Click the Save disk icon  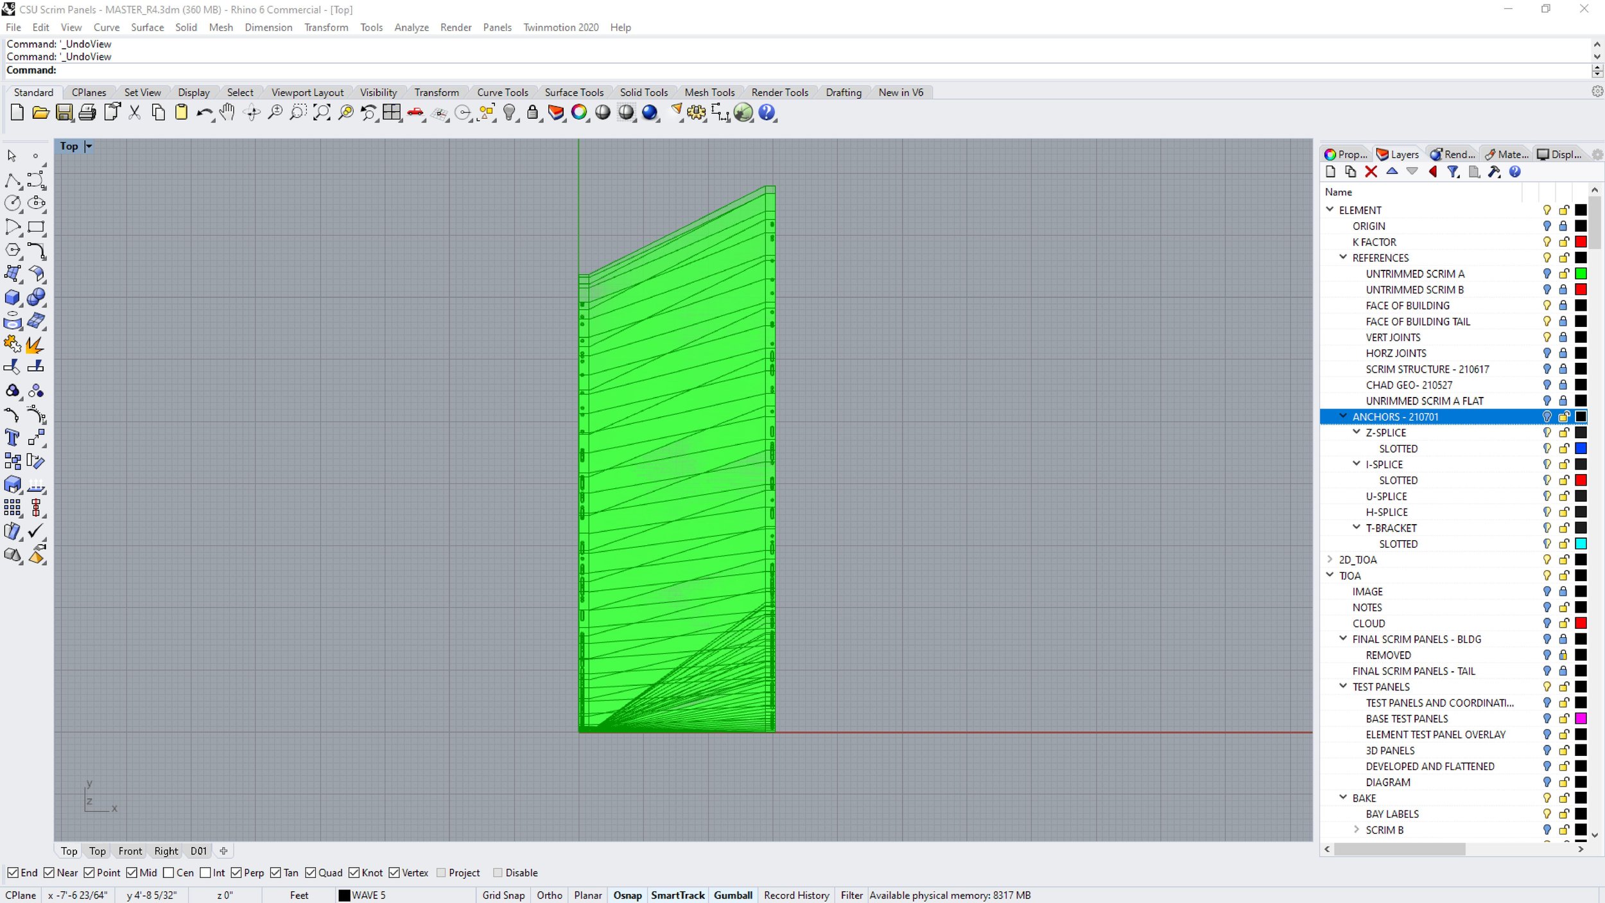[x=64, y=112]
